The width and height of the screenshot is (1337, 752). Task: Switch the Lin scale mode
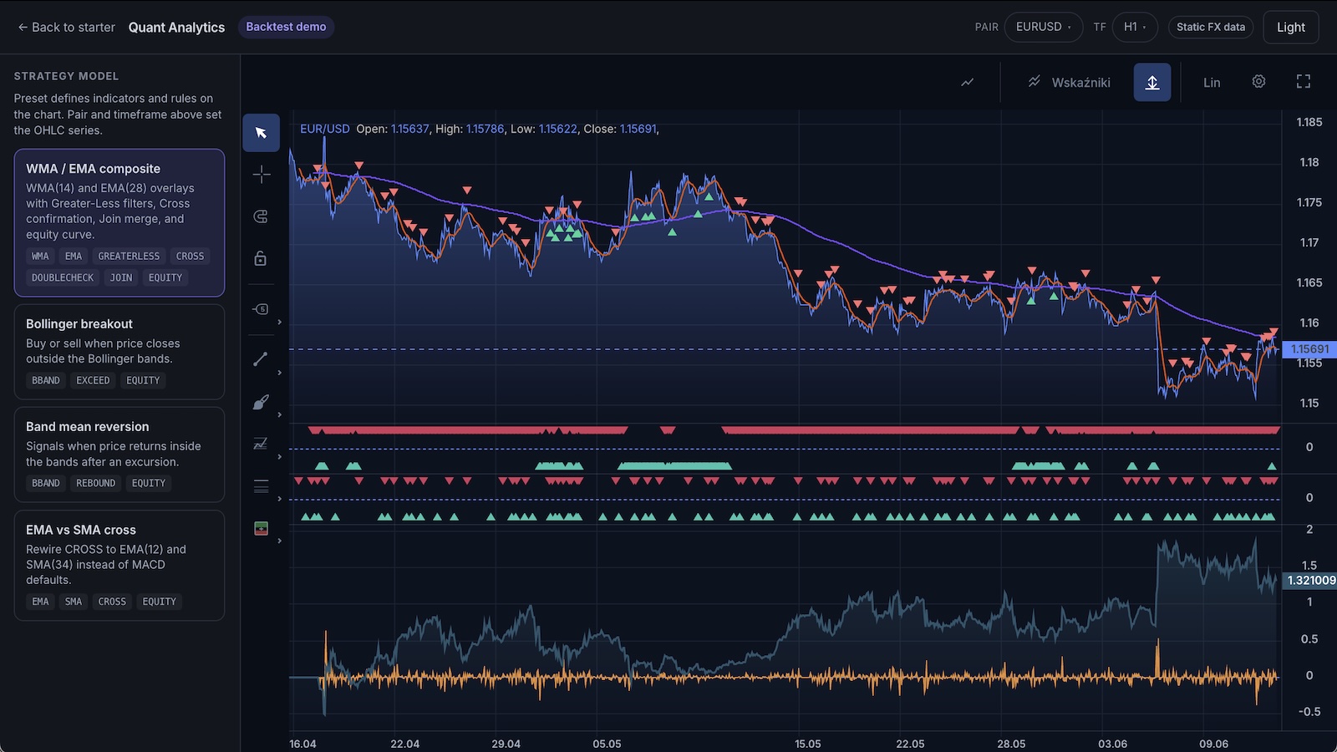click(1212, 82)
